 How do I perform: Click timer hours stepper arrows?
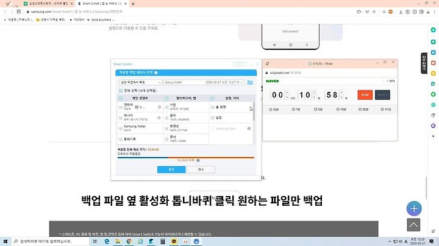coord(287,95)
